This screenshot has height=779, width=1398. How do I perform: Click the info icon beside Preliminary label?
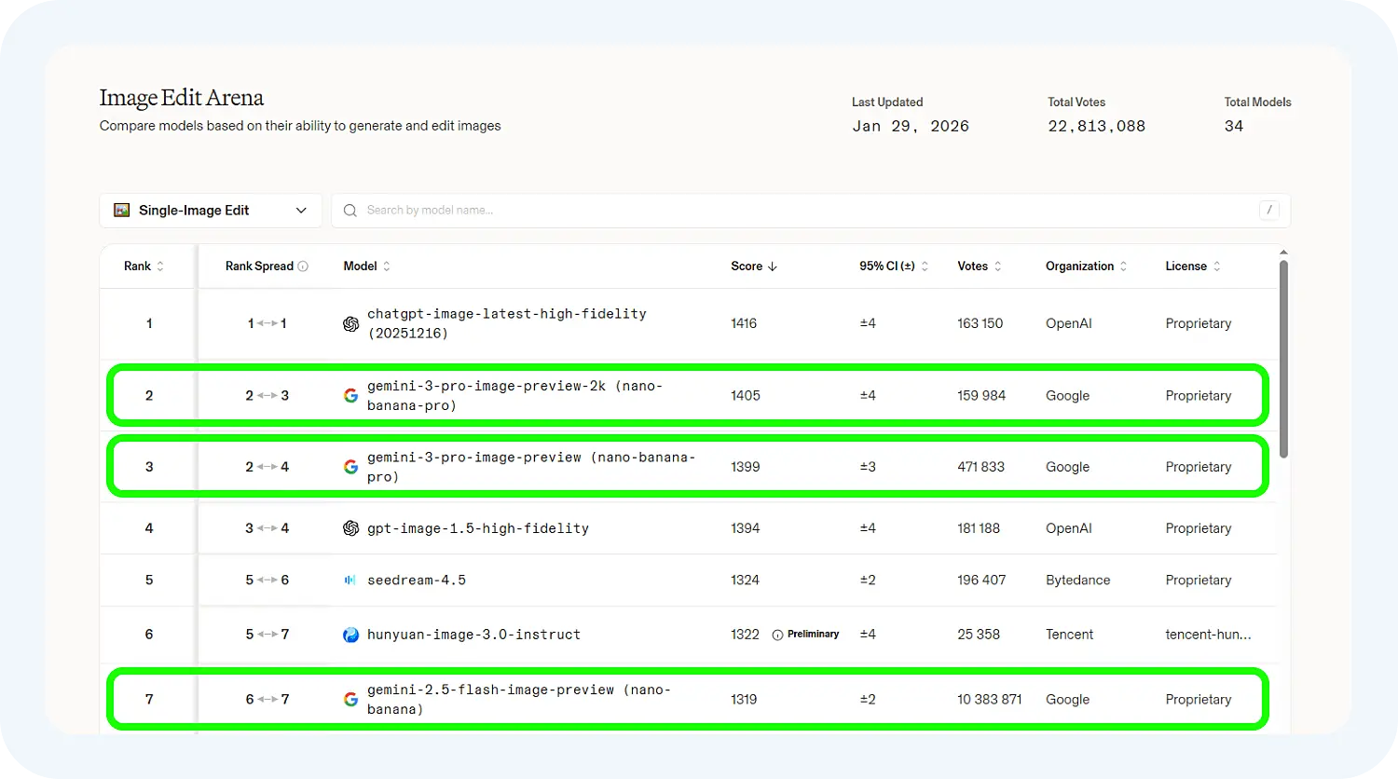pyautogui.click(x=777, y=635)
